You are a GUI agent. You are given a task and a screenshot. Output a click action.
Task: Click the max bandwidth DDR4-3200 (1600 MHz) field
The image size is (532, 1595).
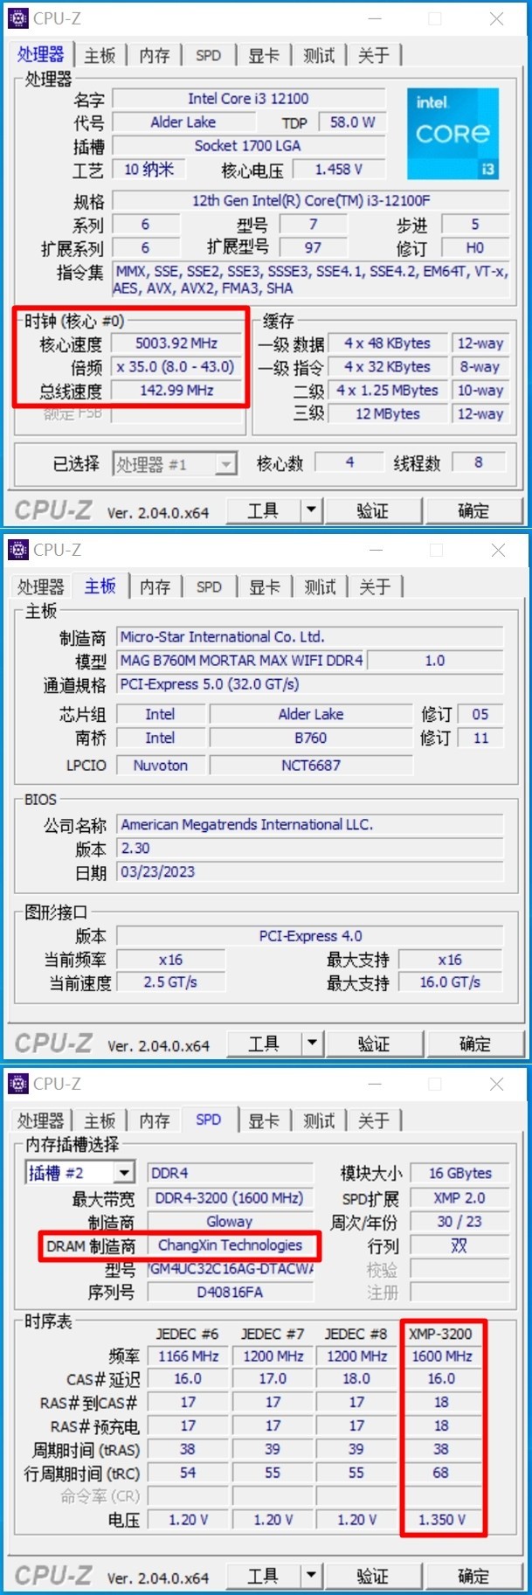(230, 1198)
